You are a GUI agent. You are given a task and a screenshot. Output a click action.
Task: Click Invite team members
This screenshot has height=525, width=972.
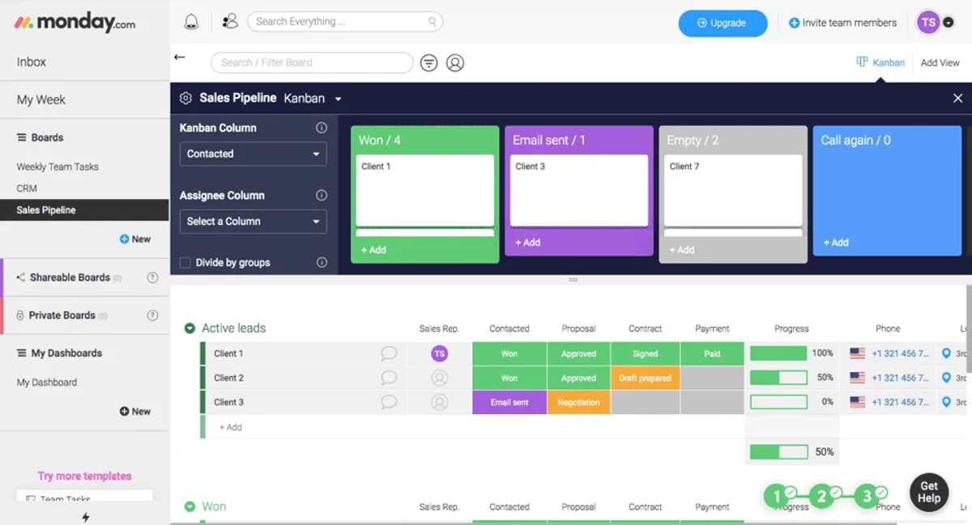click(842, 23)
